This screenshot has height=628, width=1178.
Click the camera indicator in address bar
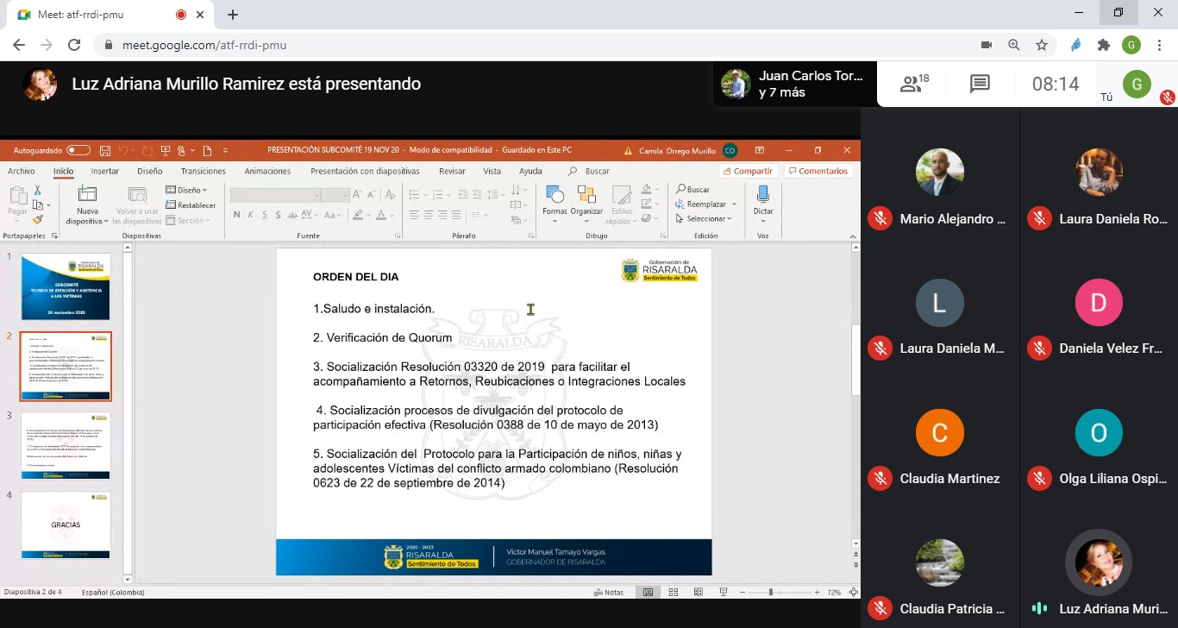987,45
